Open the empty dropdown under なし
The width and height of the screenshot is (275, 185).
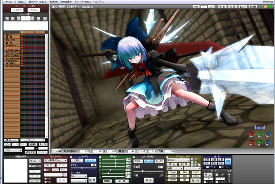[x=79, y=181]
